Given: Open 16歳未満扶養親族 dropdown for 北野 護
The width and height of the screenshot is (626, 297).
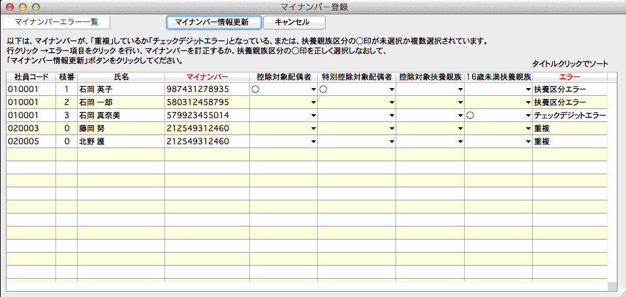Looking at the screenshot, I should (x=527, y=142).
